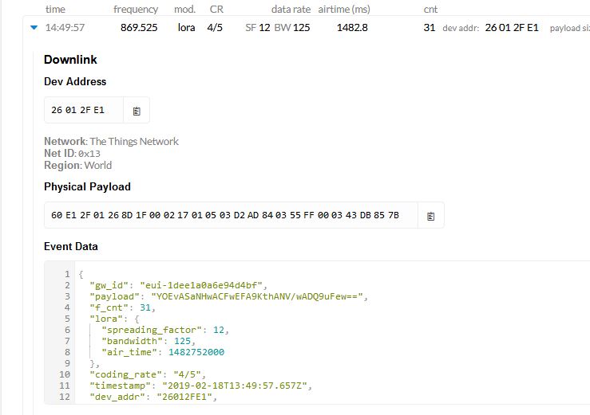
Task: Select the gw_id value in Event Data
Action: [201, 285]
